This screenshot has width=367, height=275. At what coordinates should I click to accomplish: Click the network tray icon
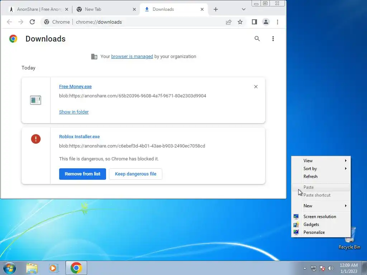click(313, 268)
